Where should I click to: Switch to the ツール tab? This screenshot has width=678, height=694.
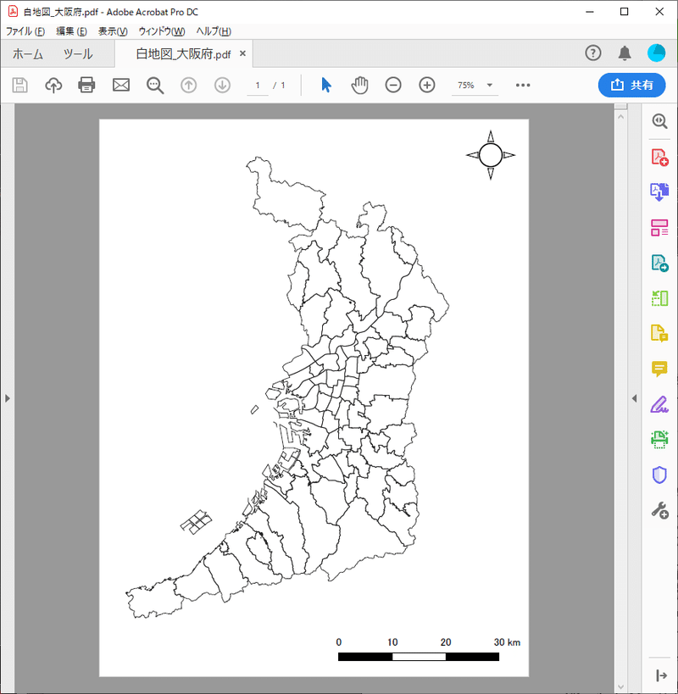click(x=78, y=54)
